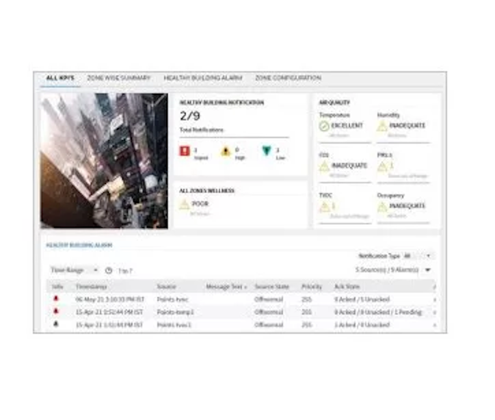Image resolution: width=495 pixels, height=420 pixels.
Task: Click the CO2 INADEQUATE warning icon
Action: click(x=324, y=166)
